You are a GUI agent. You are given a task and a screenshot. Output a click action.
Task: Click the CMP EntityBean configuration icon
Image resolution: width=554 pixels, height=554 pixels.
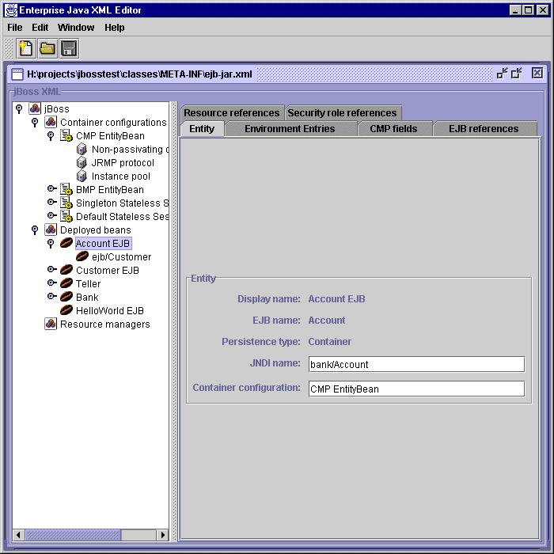pyautogui.click(x=66, y=135)
